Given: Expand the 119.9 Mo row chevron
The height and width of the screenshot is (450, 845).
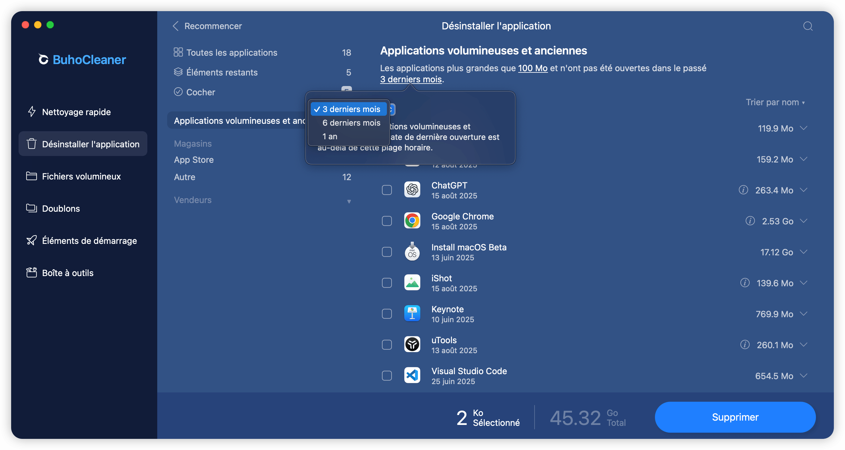Looking at the screenshot, I should (x=803, y=128).
